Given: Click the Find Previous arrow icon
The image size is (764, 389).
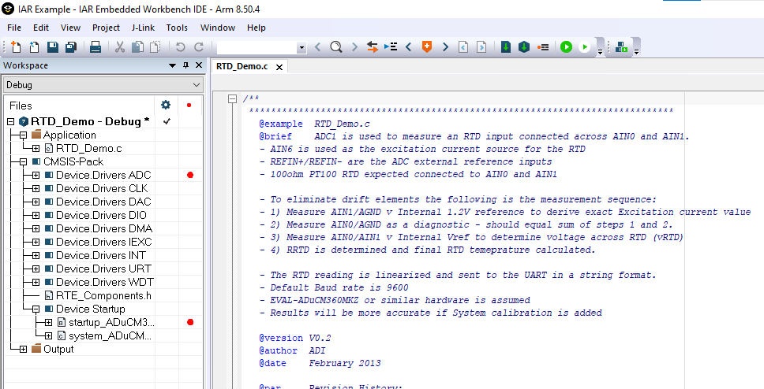Looking at the screenshot, I should coord(318,47).
